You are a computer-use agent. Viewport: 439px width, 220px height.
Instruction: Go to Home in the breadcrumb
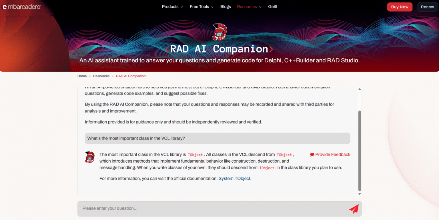(82, 76)
